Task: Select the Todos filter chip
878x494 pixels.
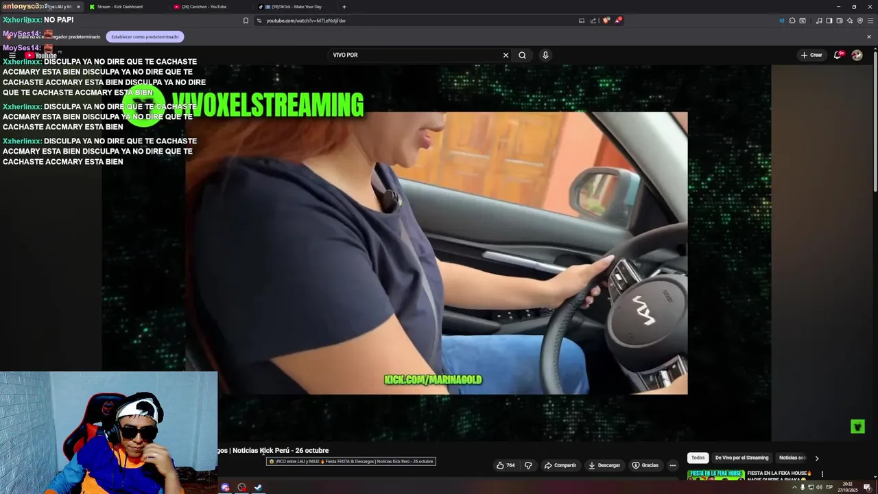Action: (x=698, y=458)
